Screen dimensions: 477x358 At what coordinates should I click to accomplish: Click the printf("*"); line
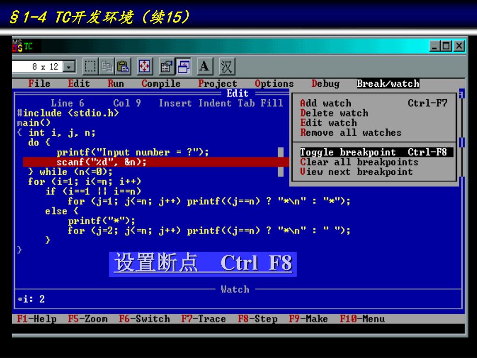[101, 220]
